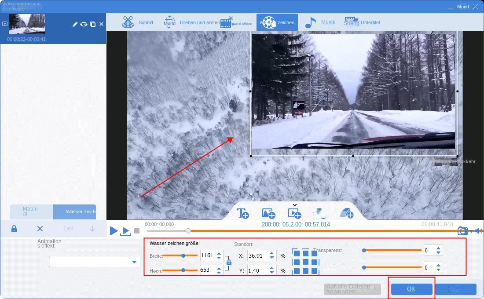
Task: Increase the Hoch value with up arrow
Action: point(219,268)
